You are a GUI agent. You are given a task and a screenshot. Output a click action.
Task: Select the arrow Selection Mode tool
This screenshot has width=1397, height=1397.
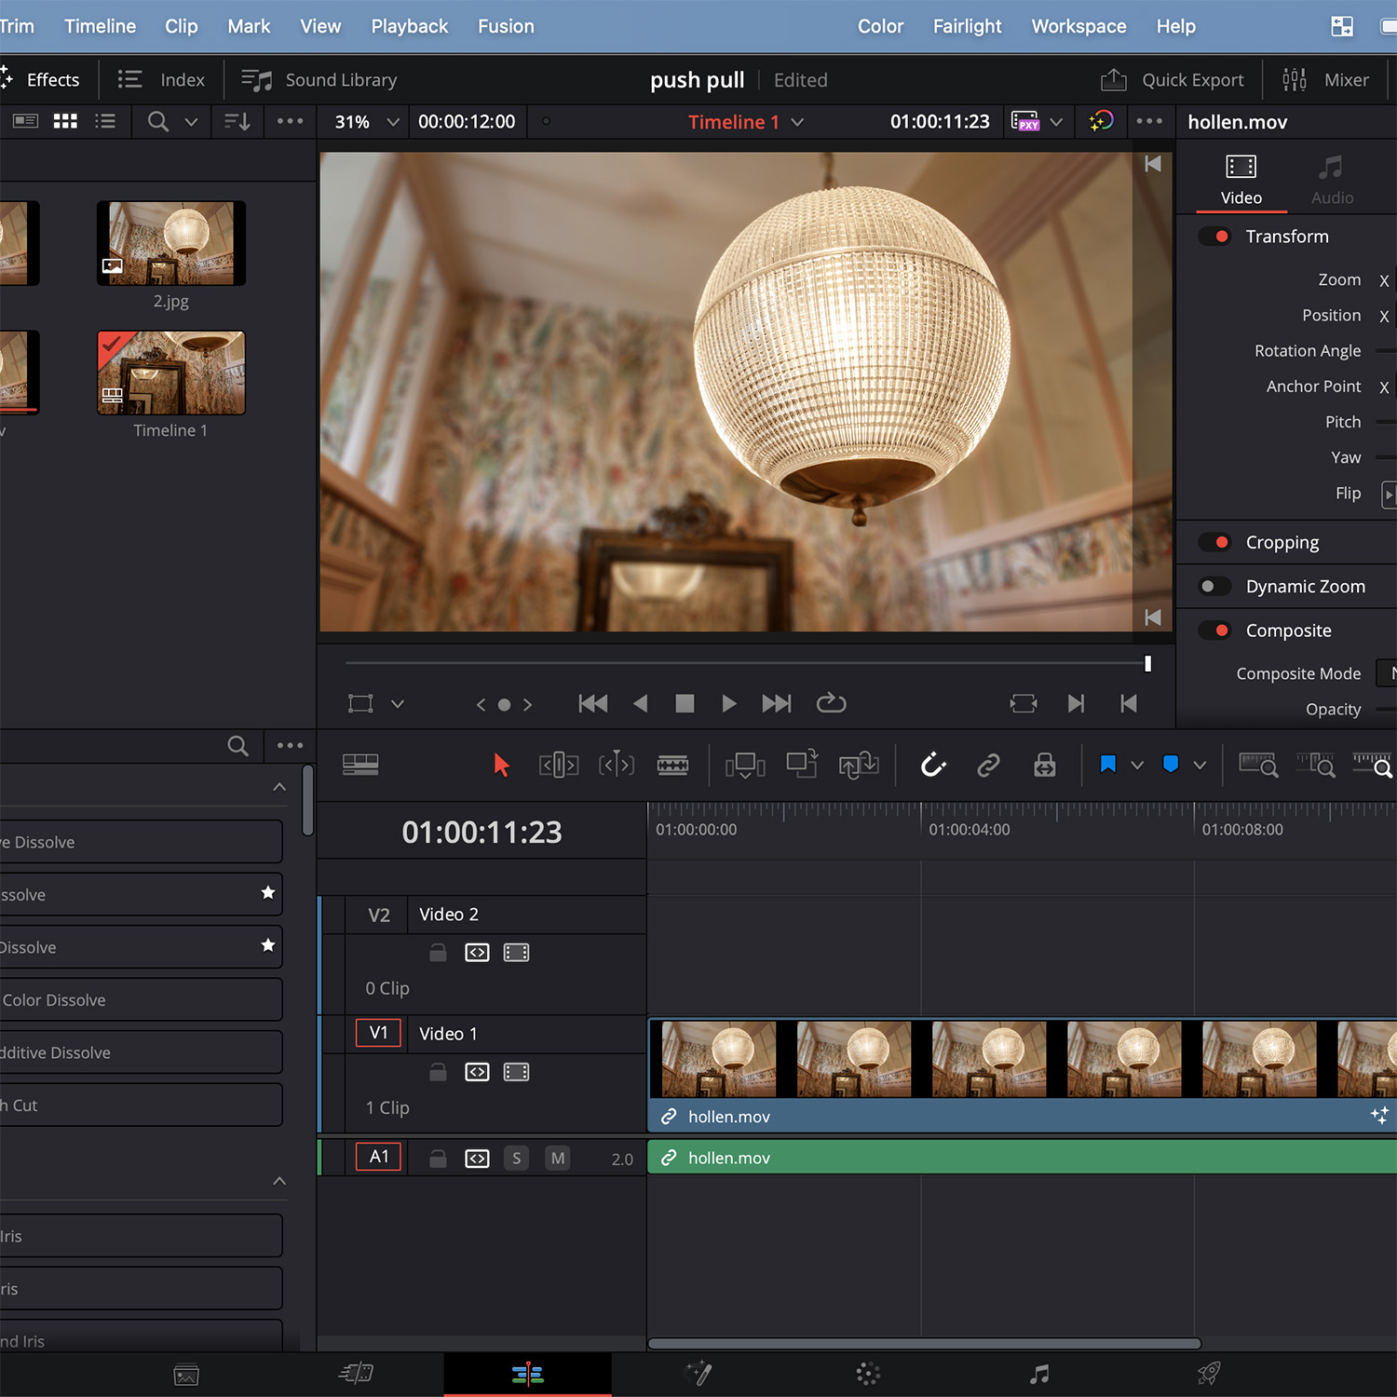[x=501, y=766]
